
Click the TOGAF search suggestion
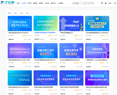pyautogui.click(x=89, y=3)
